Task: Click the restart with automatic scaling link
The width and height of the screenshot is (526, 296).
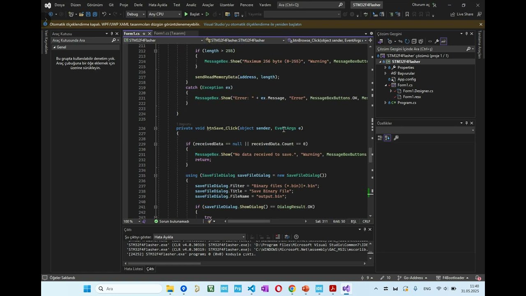Action: (x=252, y=24)
